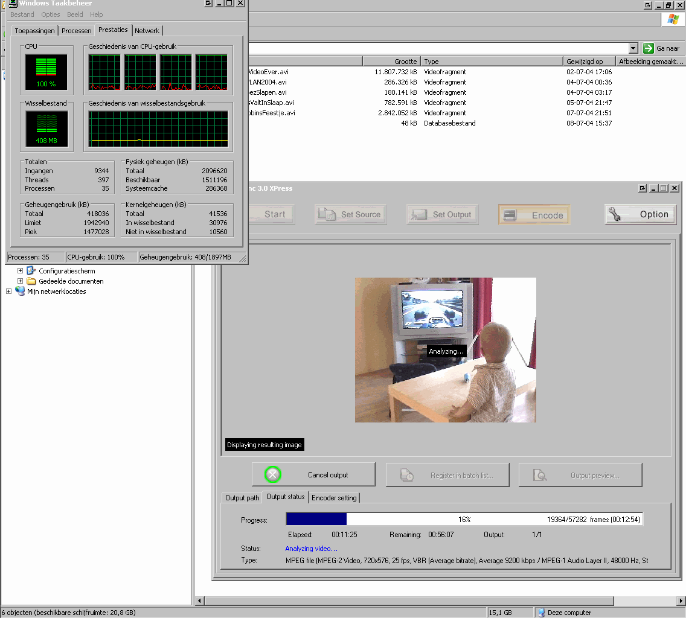686x618 pixels.
Task: Click the Taakbeheer title bar icon
Action: pos(13,3)
